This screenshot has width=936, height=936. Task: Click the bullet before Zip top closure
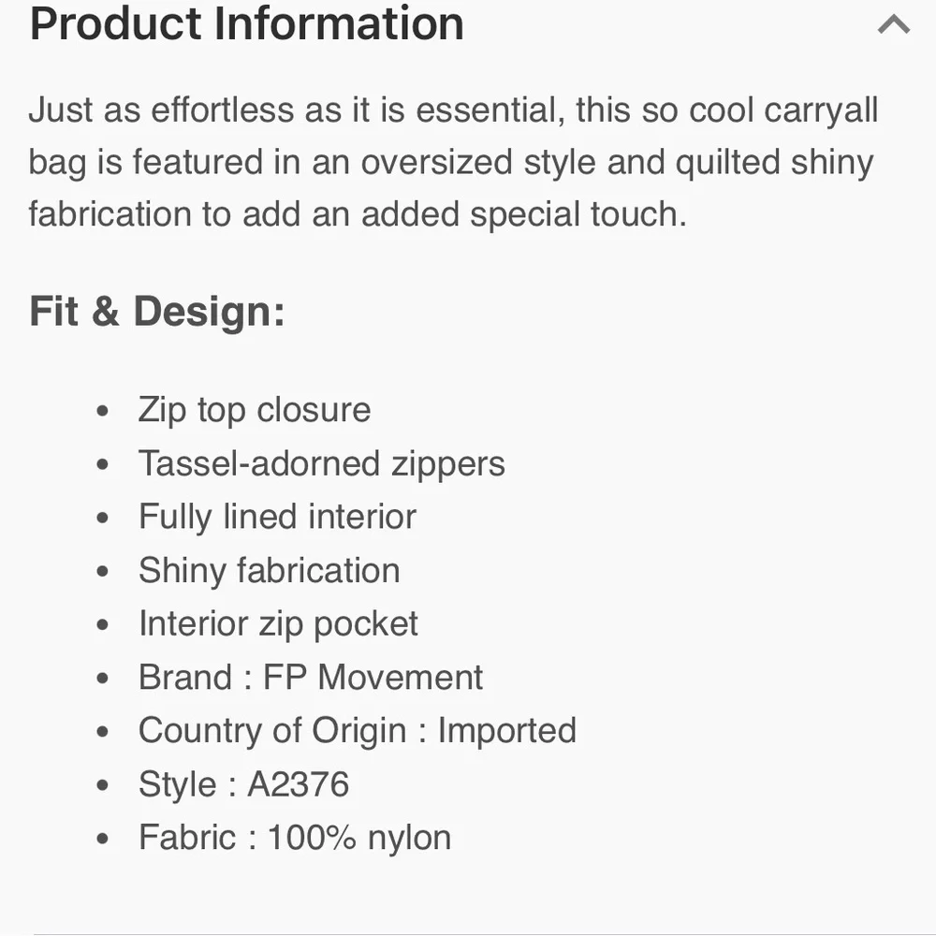(103, 411)
